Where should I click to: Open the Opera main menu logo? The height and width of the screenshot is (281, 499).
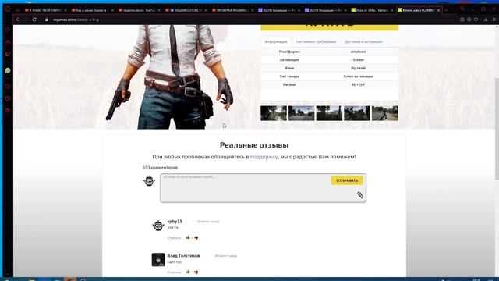pos(8,9)
